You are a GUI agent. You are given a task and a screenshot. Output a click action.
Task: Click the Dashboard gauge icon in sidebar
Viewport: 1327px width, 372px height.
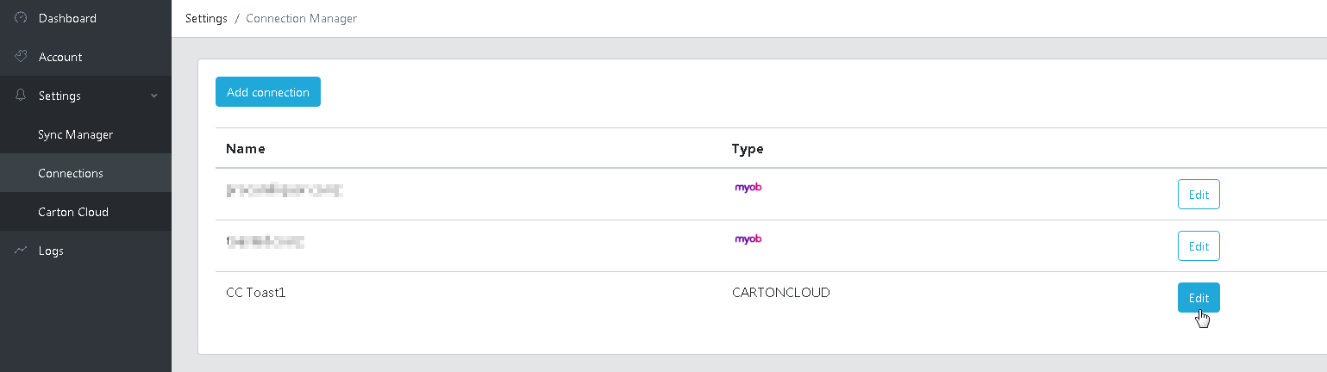(x=22, y=18)
